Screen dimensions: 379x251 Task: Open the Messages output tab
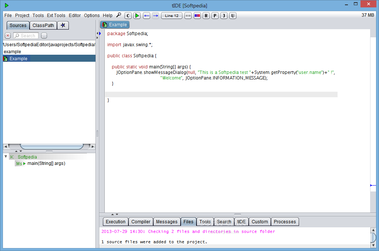pyautogui.click(x=167, y=221)
